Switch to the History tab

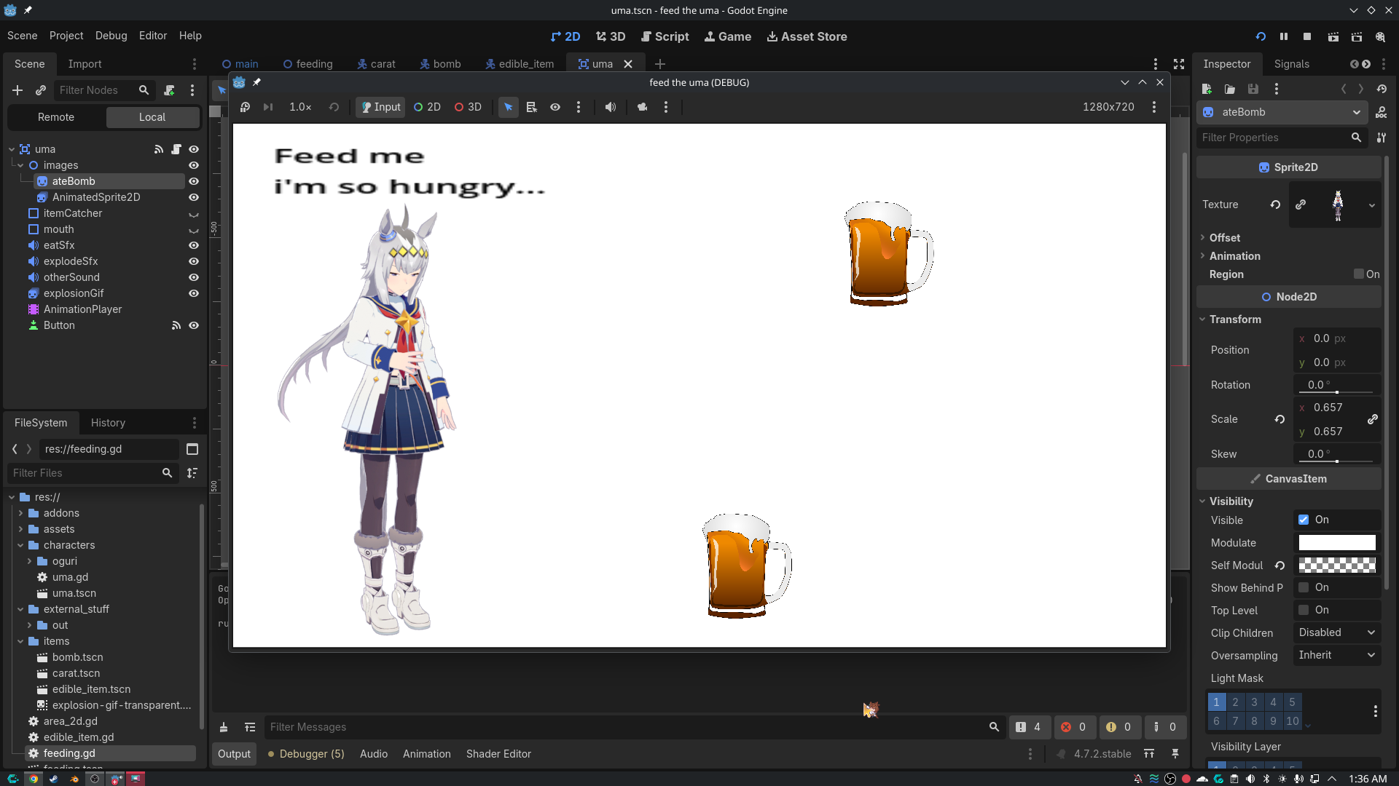point(108,423)
